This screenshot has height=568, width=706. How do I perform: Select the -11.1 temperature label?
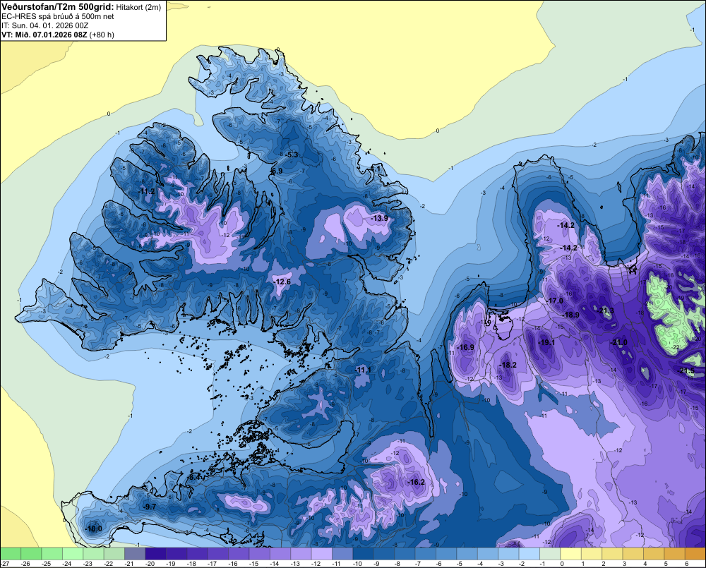click(363, 370)
